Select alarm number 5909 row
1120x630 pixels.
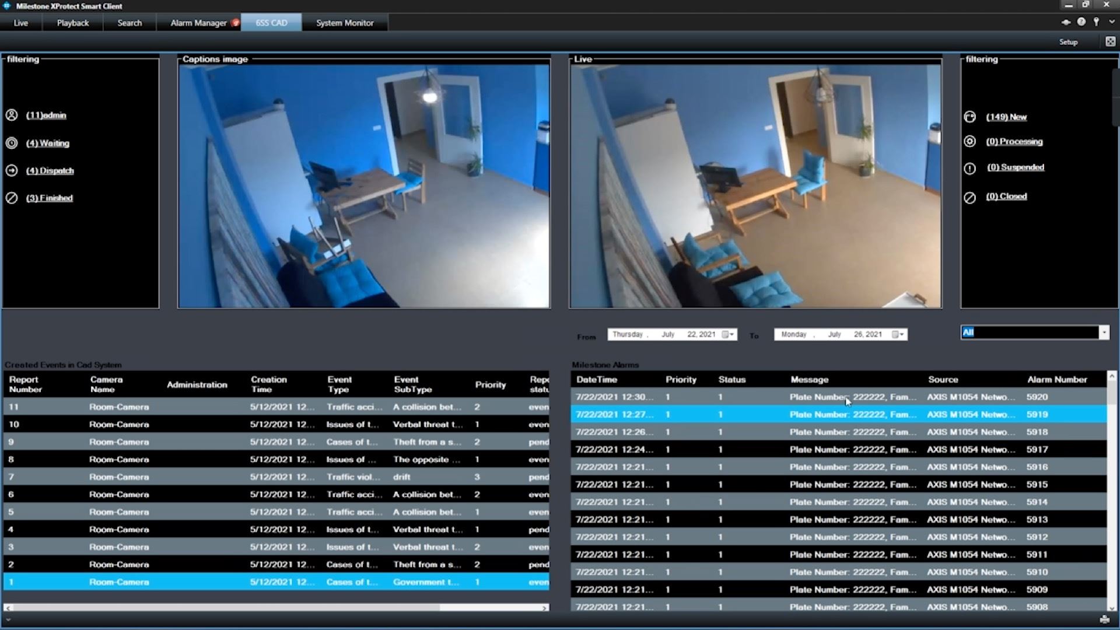838,589
